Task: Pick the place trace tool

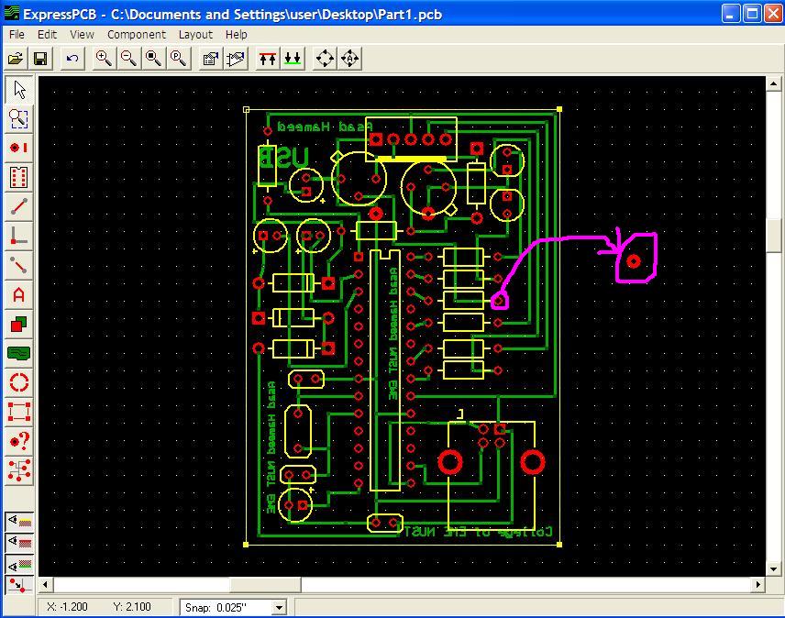Action: [x=19, y=206]
